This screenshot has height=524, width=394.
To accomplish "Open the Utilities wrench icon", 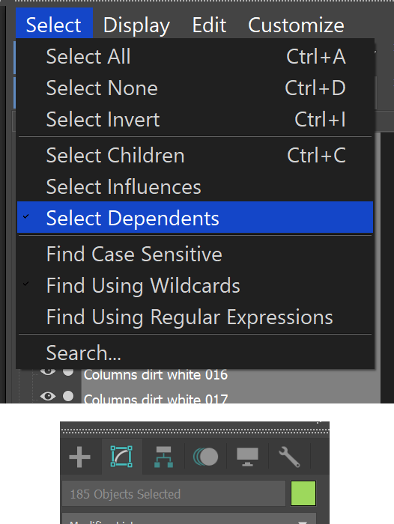I will 289,457.
